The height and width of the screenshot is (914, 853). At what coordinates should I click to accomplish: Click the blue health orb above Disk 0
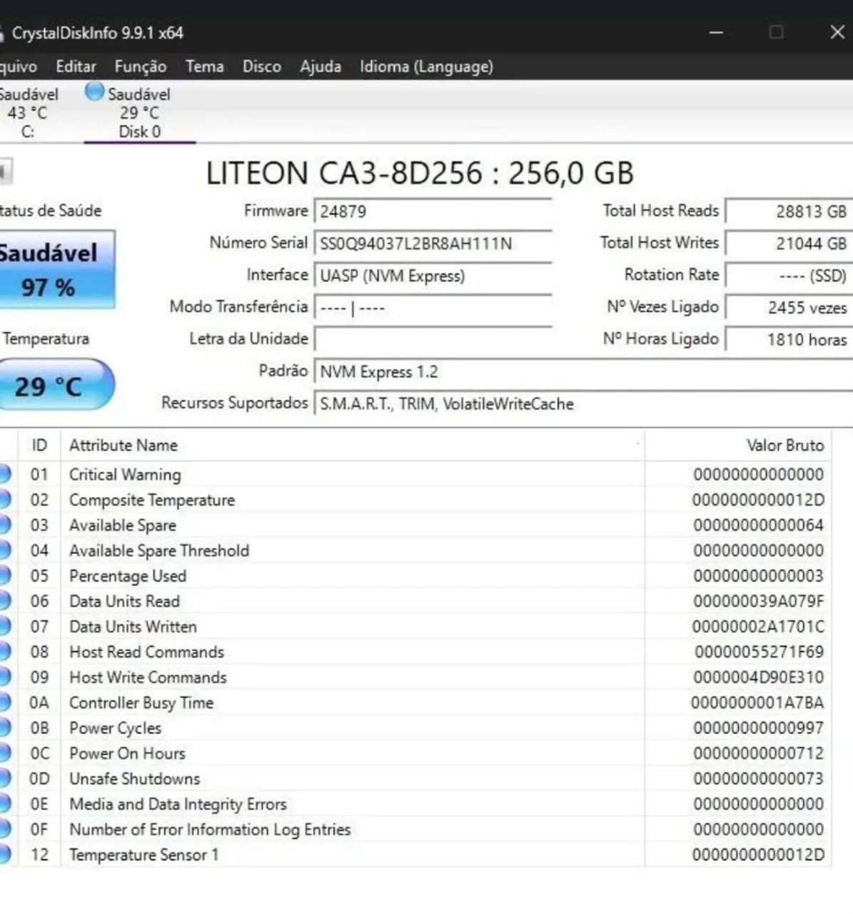coord(94,92)
